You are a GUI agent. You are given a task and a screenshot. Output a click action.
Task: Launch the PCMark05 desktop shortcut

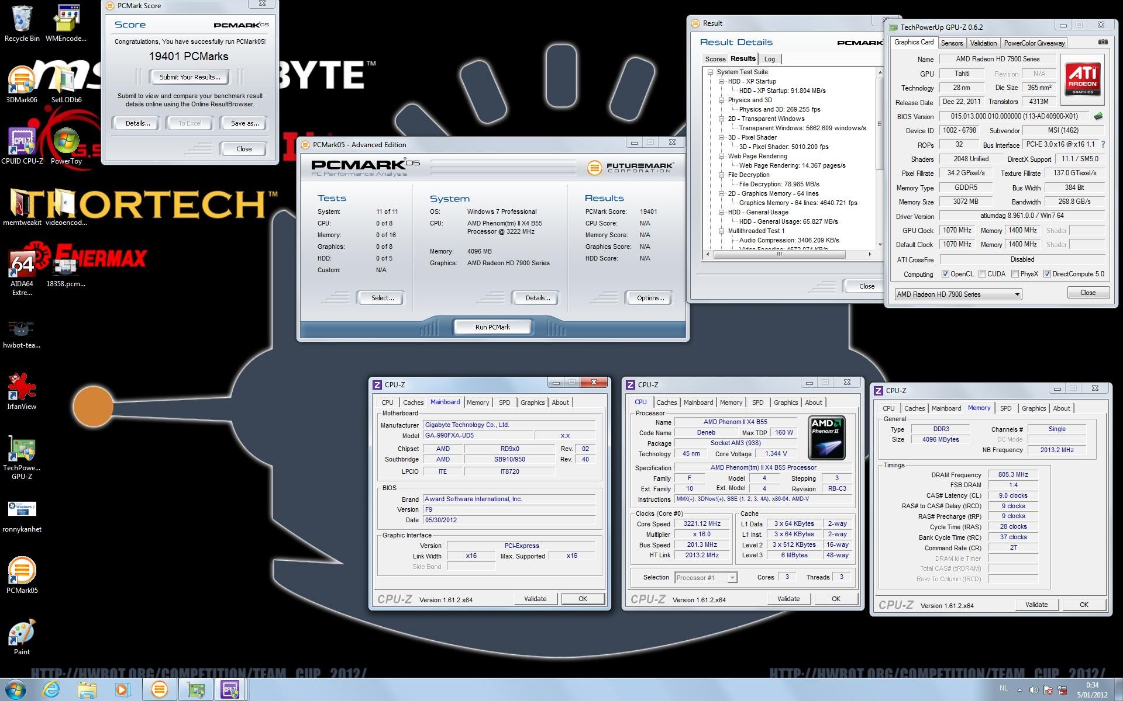point(22,575)
